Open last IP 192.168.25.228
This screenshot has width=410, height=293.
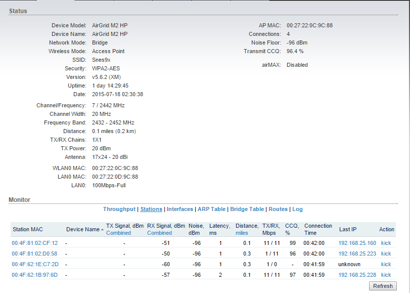(357, 275)
